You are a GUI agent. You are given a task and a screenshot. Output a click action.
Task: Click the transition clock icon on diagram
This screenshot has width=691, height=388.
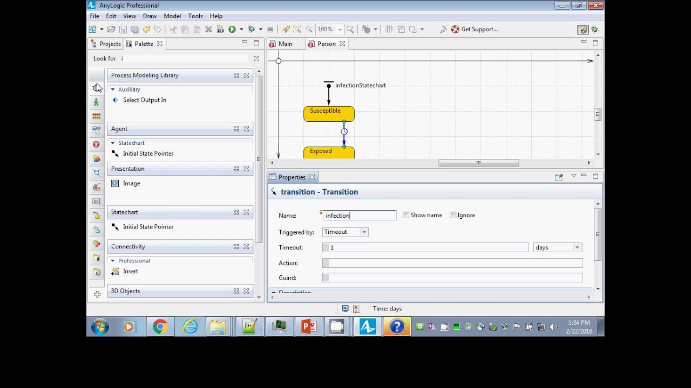point(344,131)
